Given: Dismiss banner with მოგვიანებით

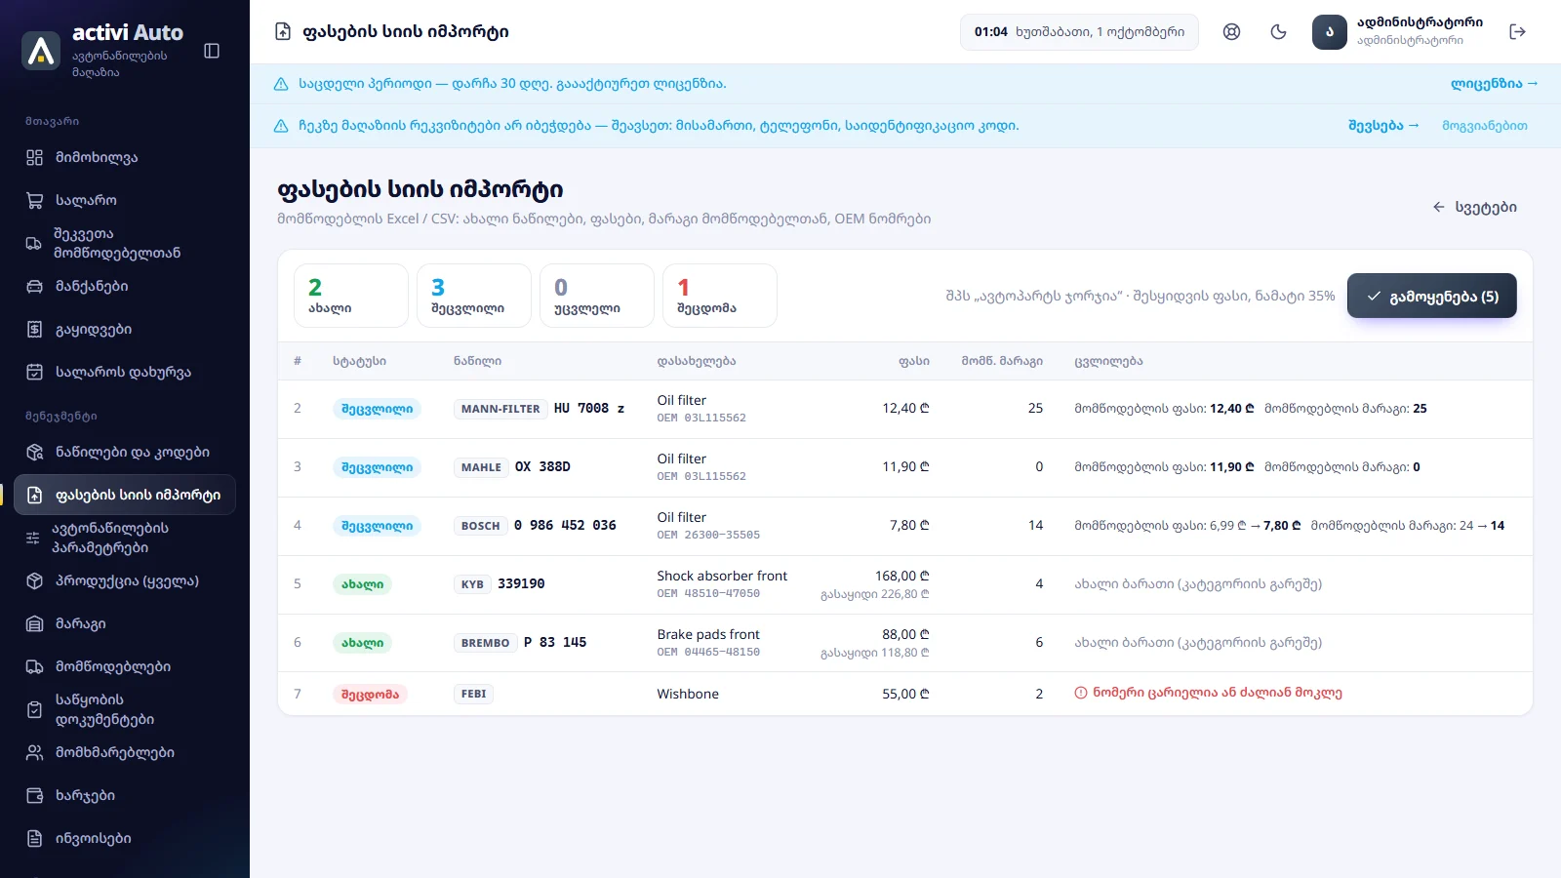Looking at the screenshot, I should [x=1485, y=126].
